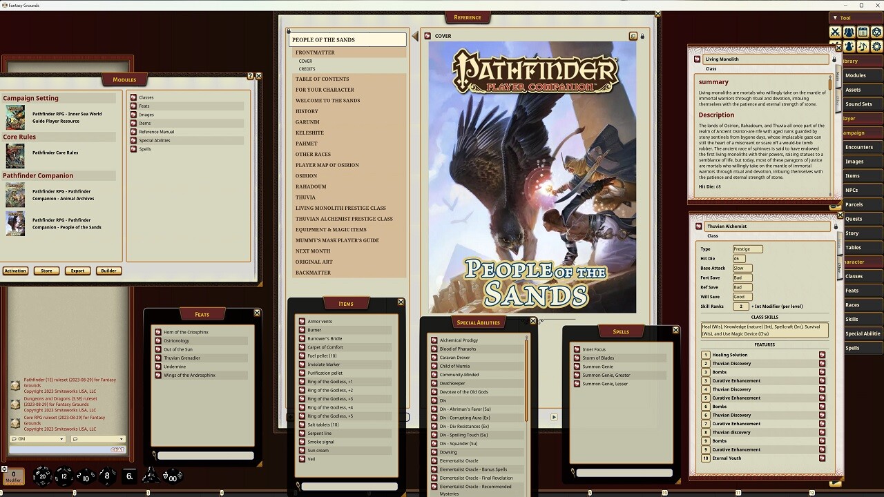Collapse the Tool panel with its triangle
This screenshot has height=497, width=884.
pos(835,17)
